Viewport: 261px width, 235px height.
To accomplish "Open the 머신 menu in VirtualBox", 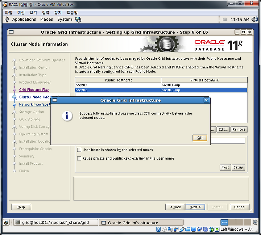I will 21,12.
